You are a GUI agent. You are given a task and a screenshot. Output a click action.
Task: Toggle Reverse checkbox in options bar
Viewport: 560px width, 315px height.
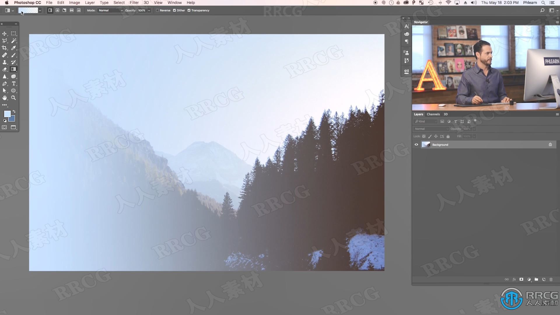tap(157, 10)
